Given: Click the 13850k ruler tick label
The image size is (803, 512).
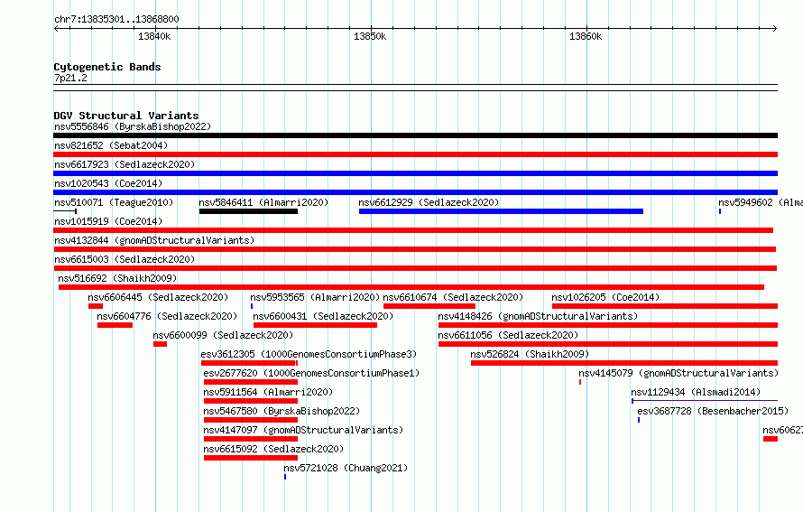Looking at the screenshot, I should (370, 36).
